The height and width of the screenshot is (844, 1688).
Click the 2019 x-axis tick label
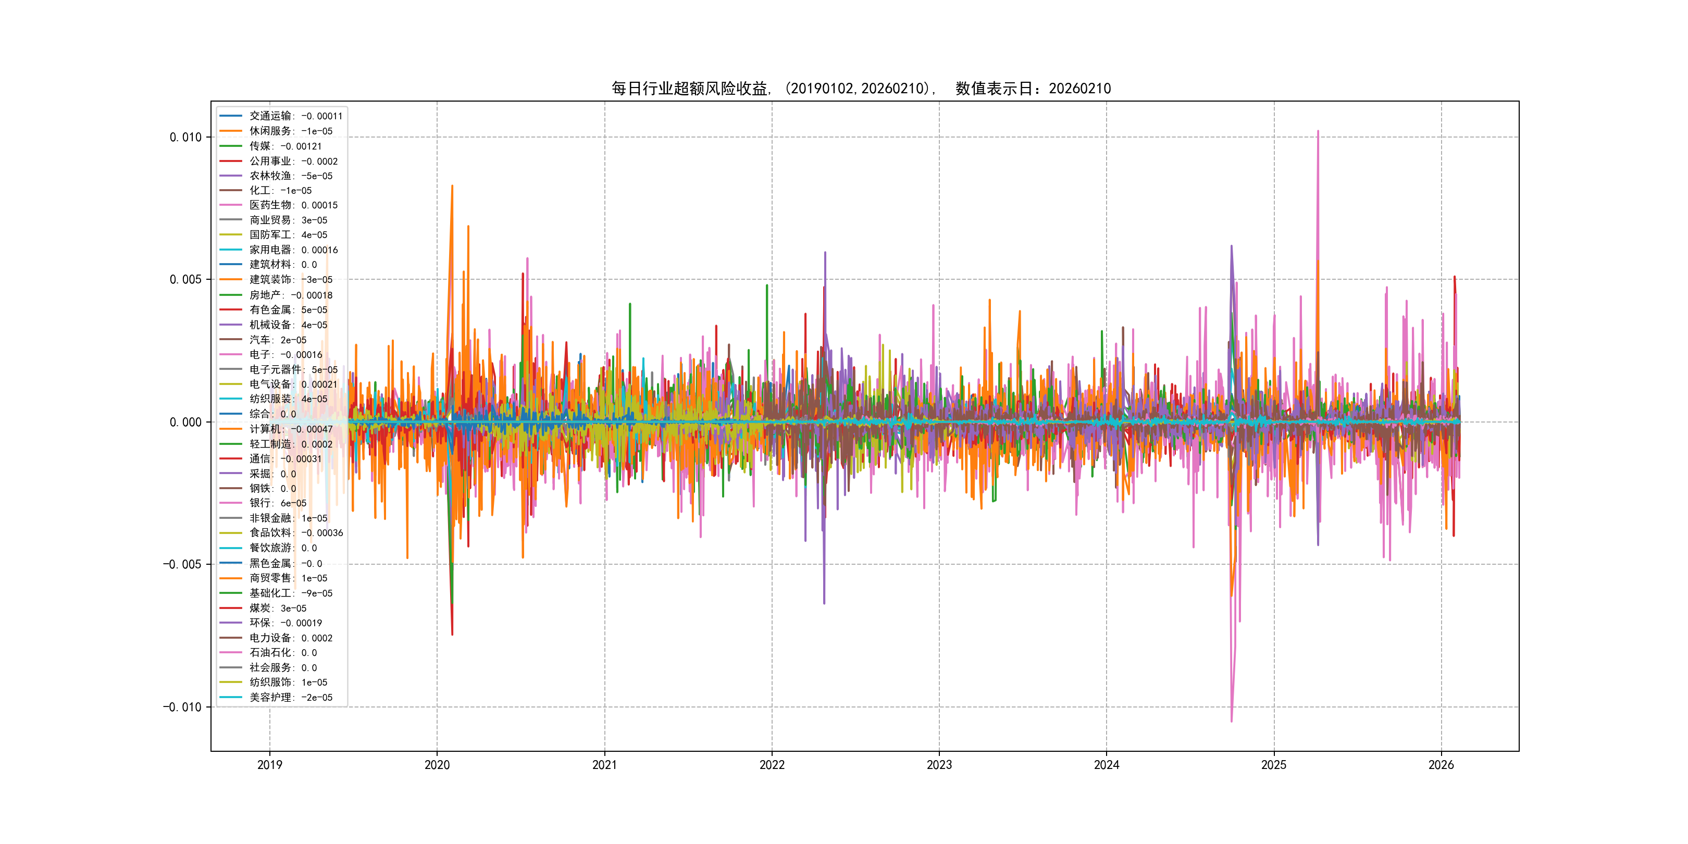click(x=269, y=765)
